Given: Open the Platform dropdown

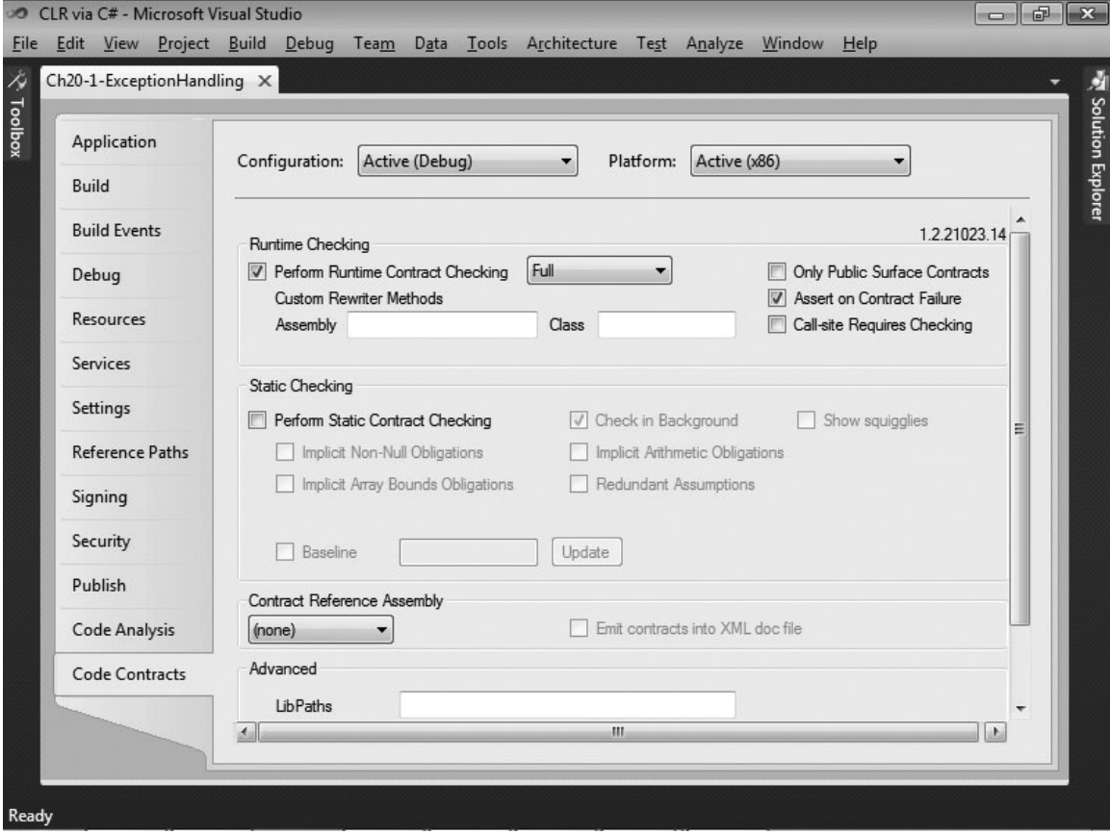Looking at the screenshot, I should pos(800,162).
